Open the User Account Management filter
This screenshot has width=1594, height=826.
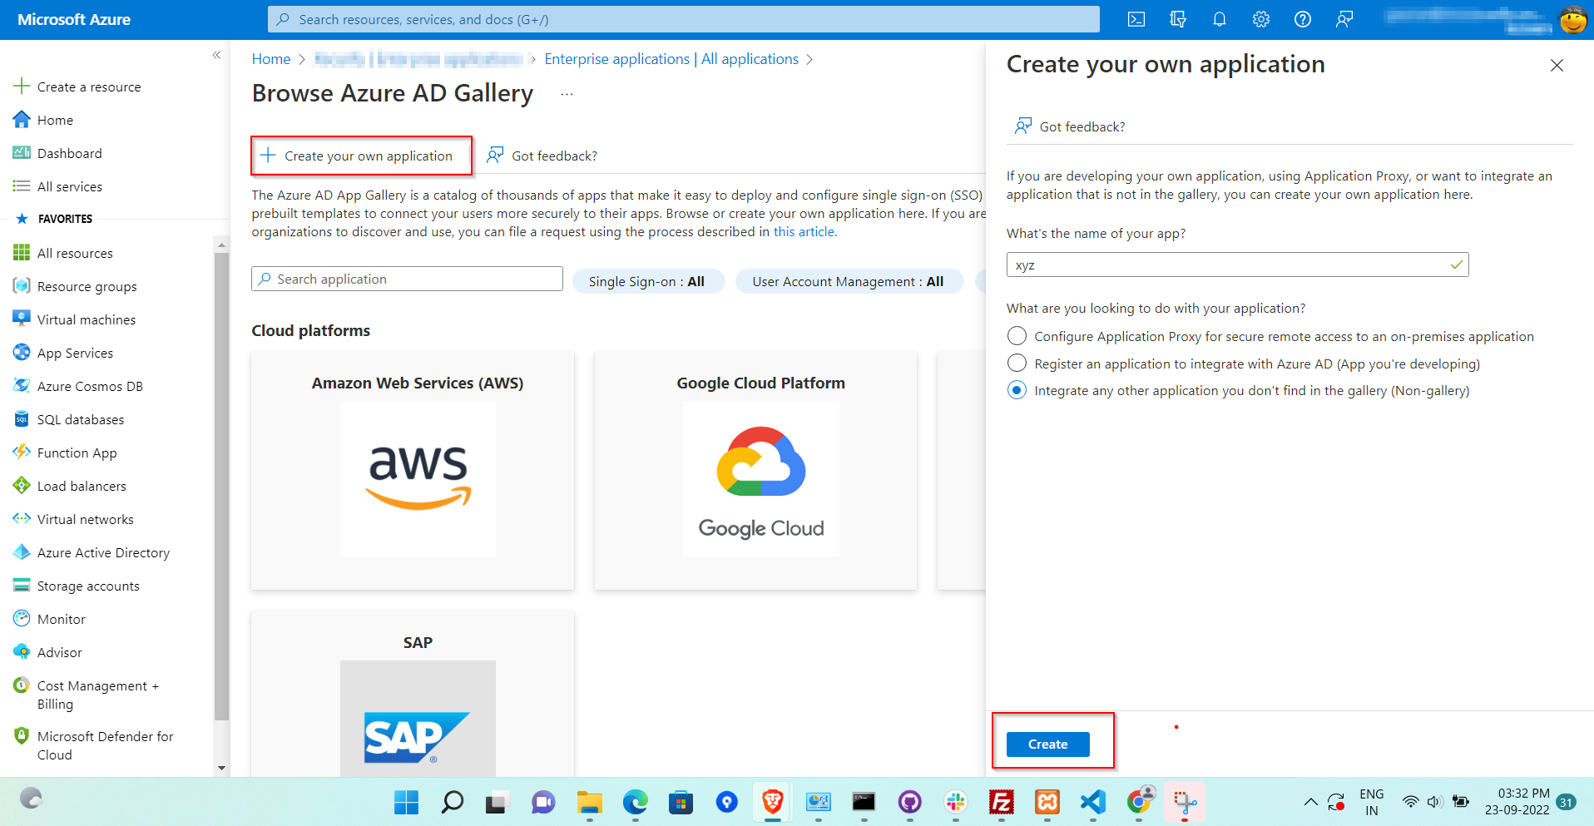[849, 281]
